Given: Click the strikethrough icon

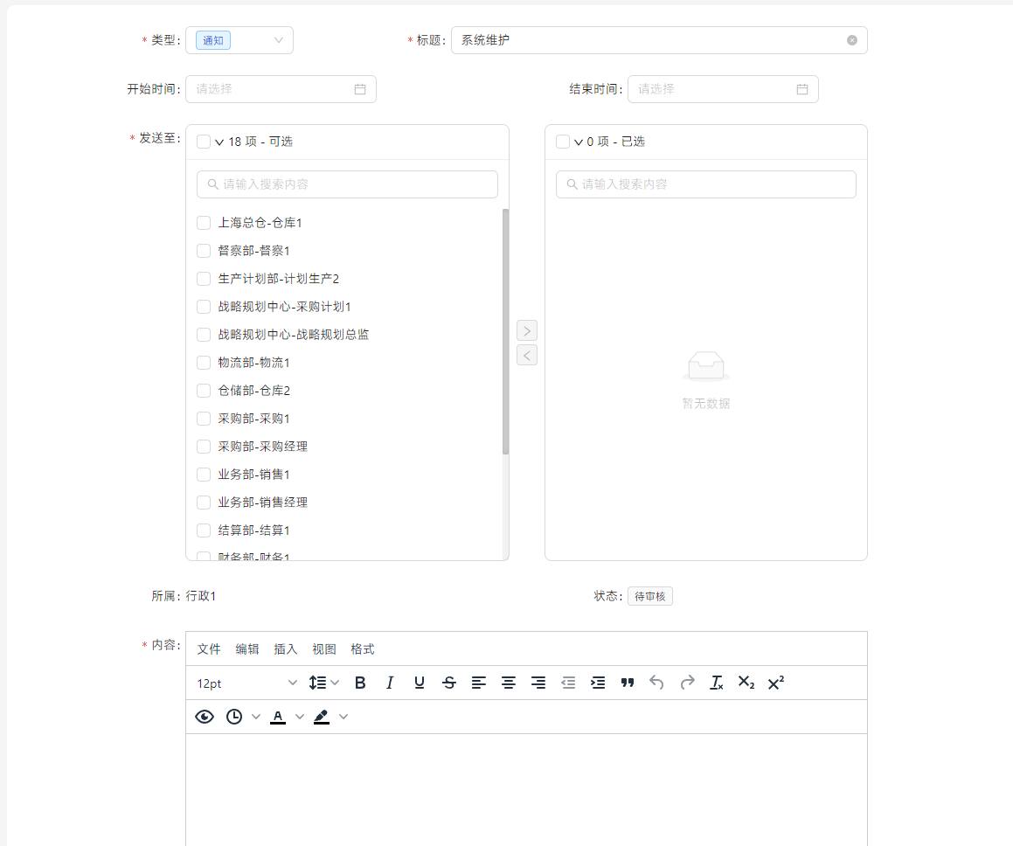Looking at the screenshot, I should pyautogui.click(x=449, y=683).
